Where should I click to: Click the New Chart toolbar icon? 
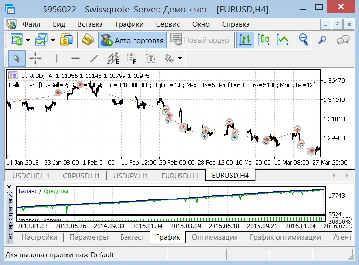[17, 40]
